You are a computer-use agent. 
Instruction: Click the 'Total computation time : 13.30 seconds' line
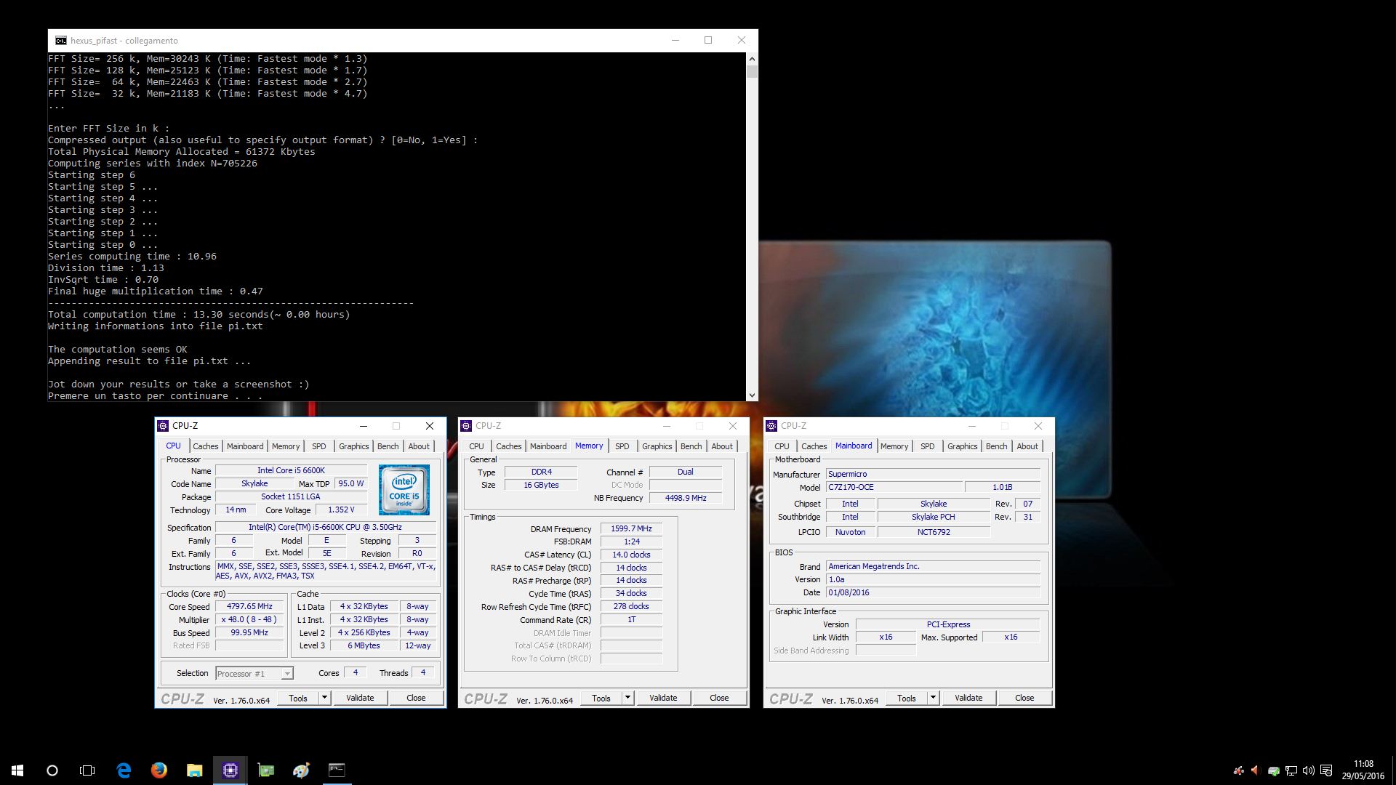(x=199, y=315)
